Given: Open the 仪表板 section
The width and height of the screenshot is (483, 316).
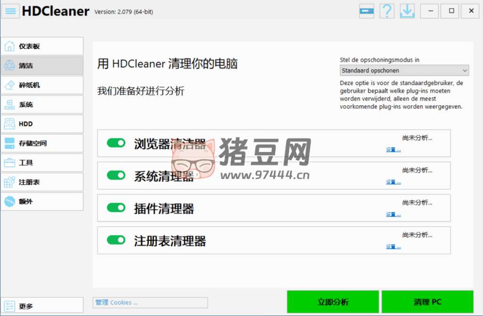Looking at the screenshot, I should click(42, 46).
